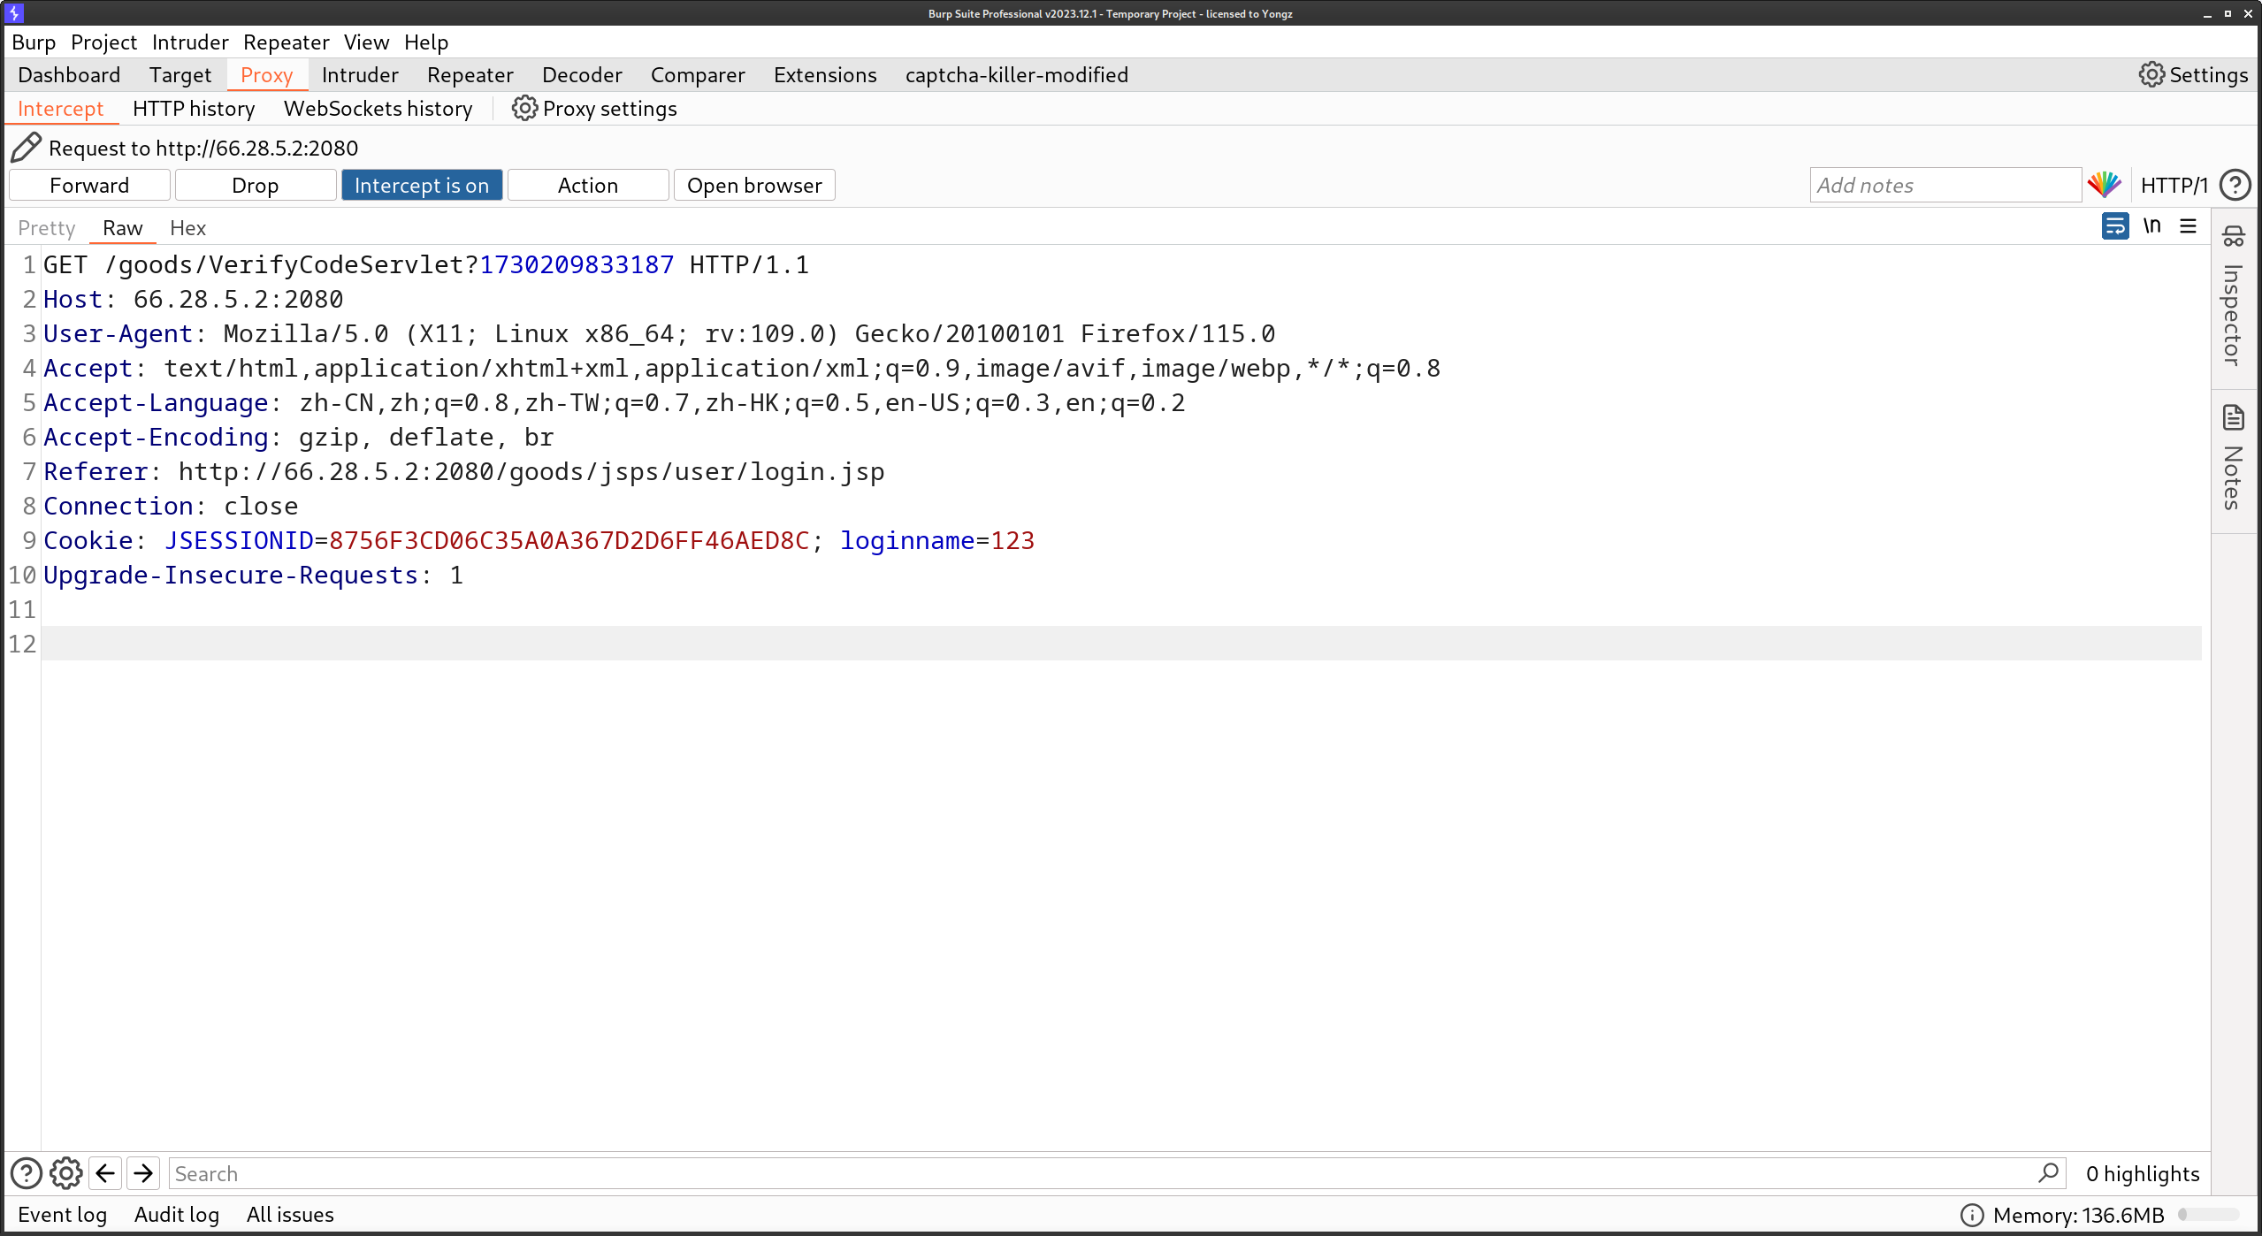Click the Upgrade-Insecure-Requests header line
The height and width of the screenshot is (1236, 2262).
pyautogui.click(x=254, y=575)
